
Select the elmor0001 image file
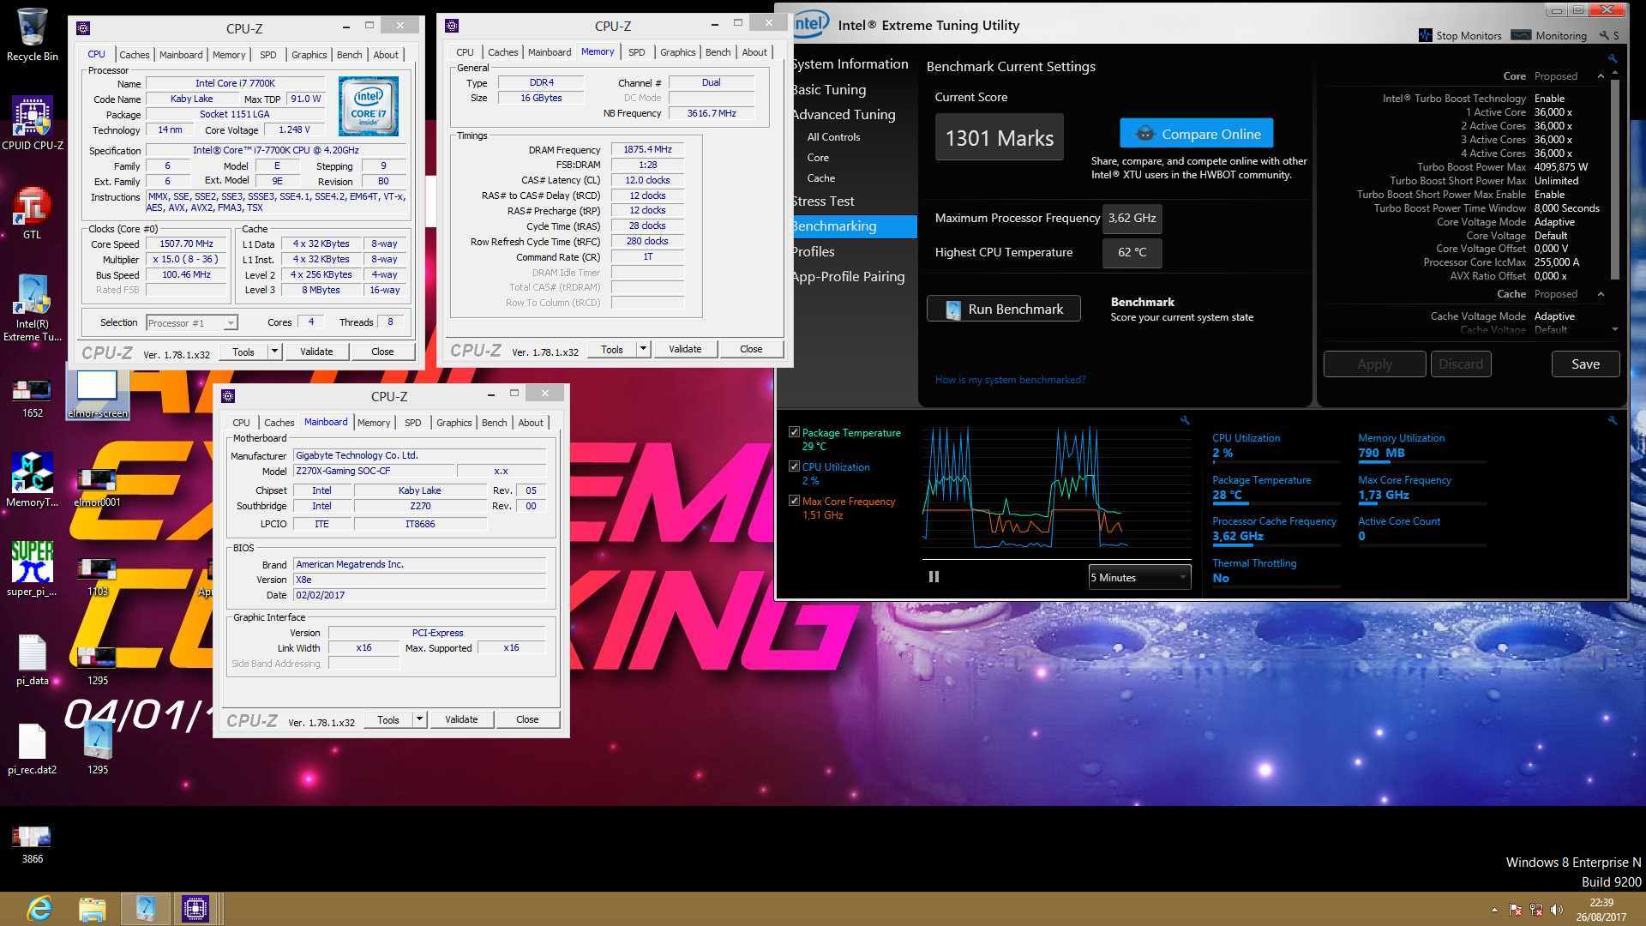tap(97, 488)
